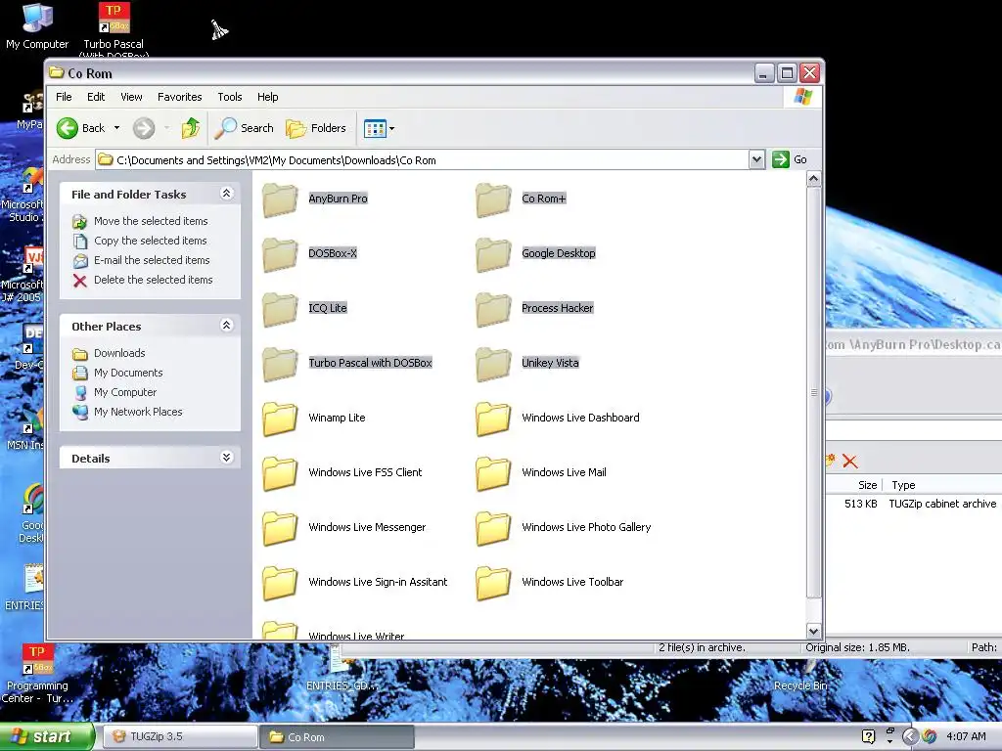Click the Windows start button
The height and width of the screenshot is (751, 1002).
pos(47,736)
